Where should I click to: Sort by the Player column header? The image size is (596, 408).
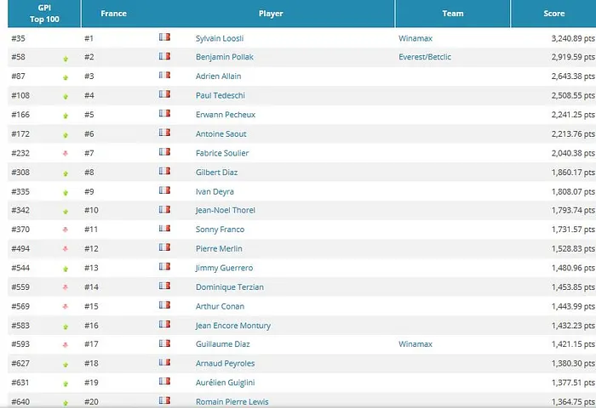pos(271,14)
